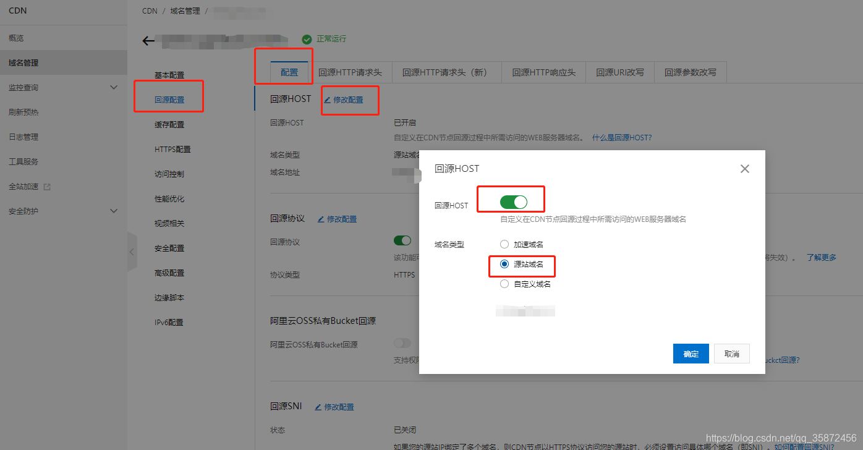
Task: Open the 回源HTTP请求头（新）tab
Action: (x=447, y=72)
